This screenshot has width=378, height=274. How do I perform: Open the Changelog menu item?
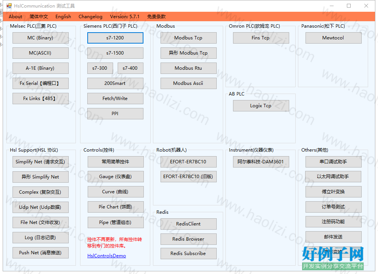90,17
